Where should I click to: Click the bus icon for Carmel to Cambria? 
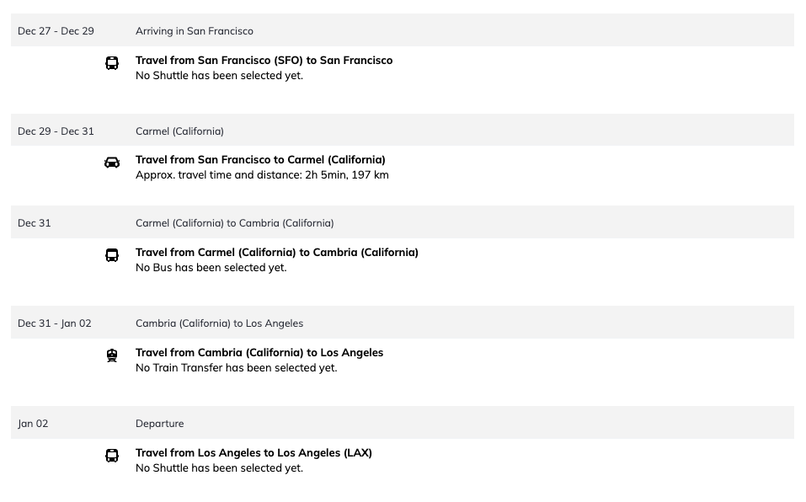[112, 255]
